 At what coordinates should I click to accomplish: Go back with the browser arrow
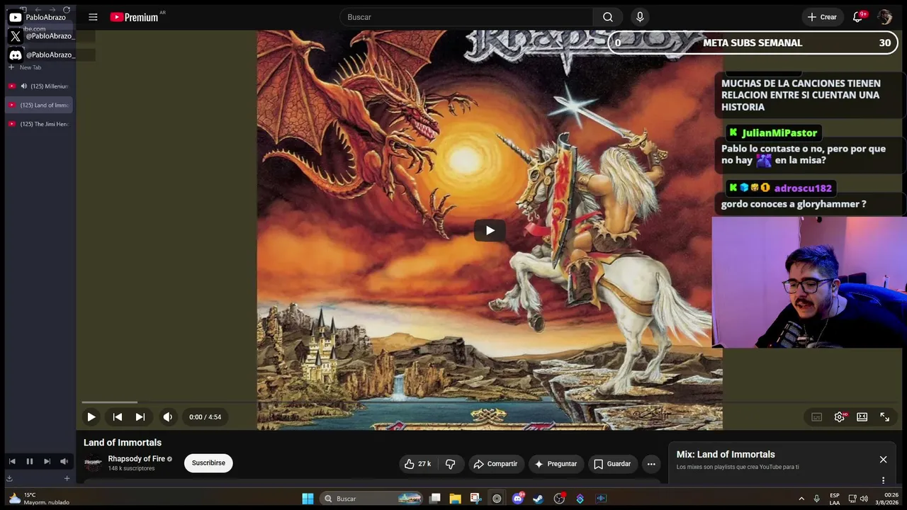pyautogui.click(x=38, y=10)
